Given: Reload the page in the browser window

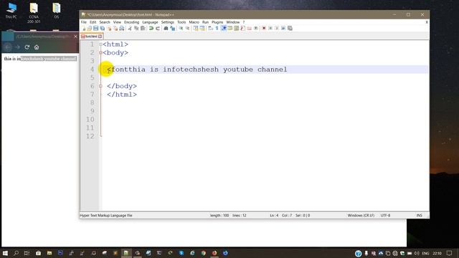Looking at the screenshot, I should [27, 47].
